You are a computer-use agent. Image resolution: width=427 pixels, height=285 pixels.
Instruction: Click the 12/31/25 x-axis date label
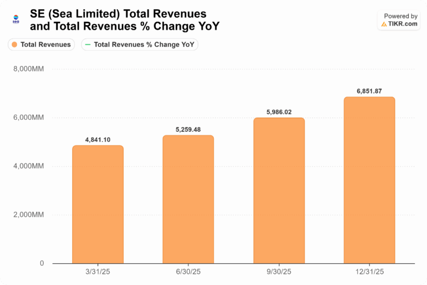[369, 271]
